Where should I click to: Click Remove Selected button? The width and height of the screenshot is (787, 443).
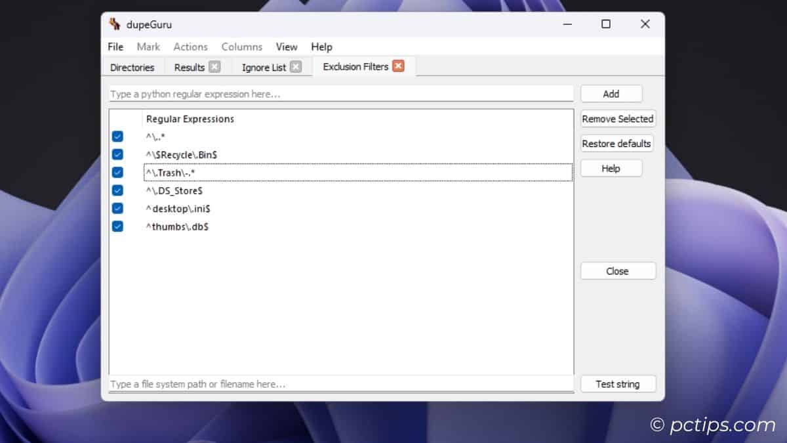click(x=618, y=119)
